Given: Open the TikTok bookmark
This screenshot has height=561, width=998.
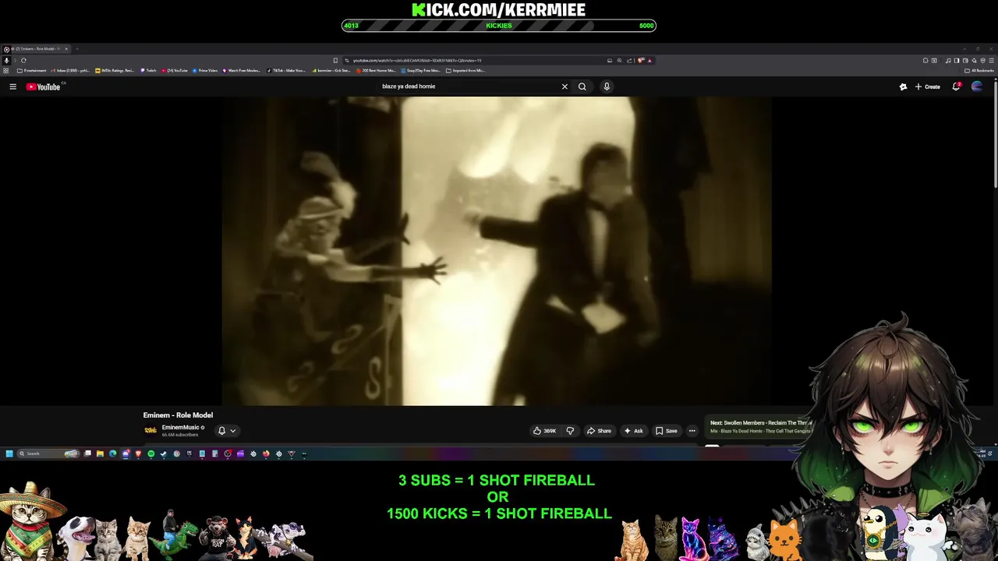Looking at the screenshot, I should (285, 70).
